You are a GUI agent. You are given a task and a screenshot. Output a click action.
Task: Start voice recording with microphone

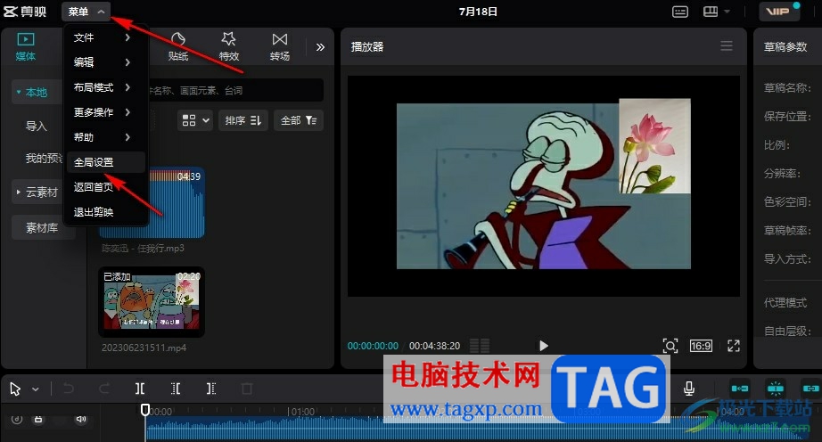pos(689,389)
